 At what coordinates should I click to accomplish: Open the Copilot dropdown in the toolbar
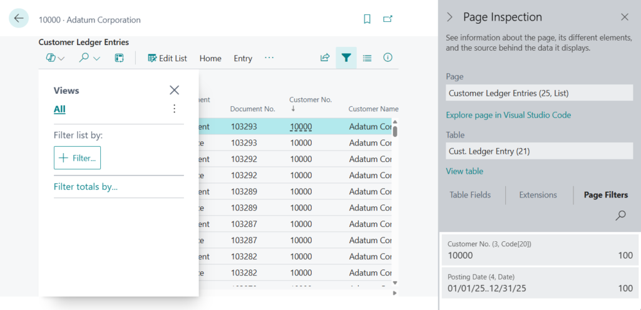click(x=55, y=58)
